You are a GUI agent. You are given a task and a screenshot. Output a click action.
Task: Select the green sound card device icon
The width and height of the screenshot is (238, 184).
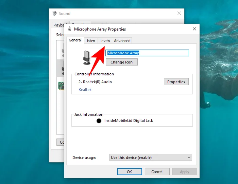click(61, 86)
